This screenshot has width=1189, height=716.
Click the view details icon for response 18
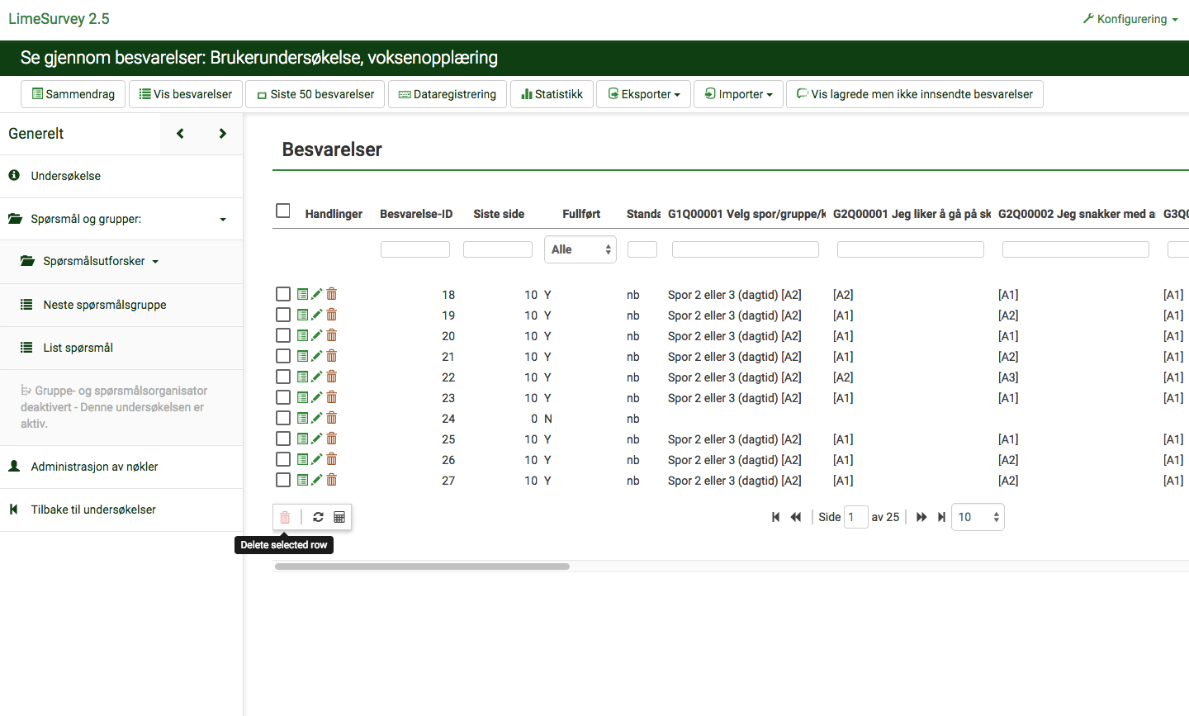pyautogui.click(x=303, y=294)
